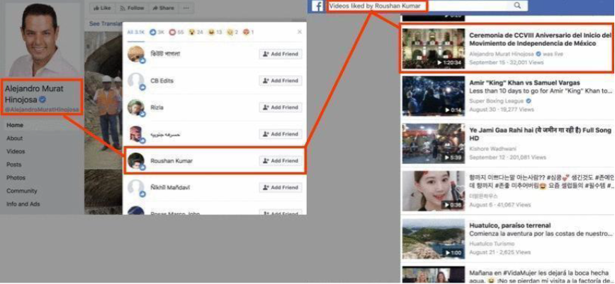
Task: Open Rizla profile name
Action: click(157, 107)
